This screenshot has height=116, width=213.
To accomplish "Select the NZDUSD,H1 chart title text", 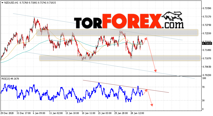I will 11,3.
